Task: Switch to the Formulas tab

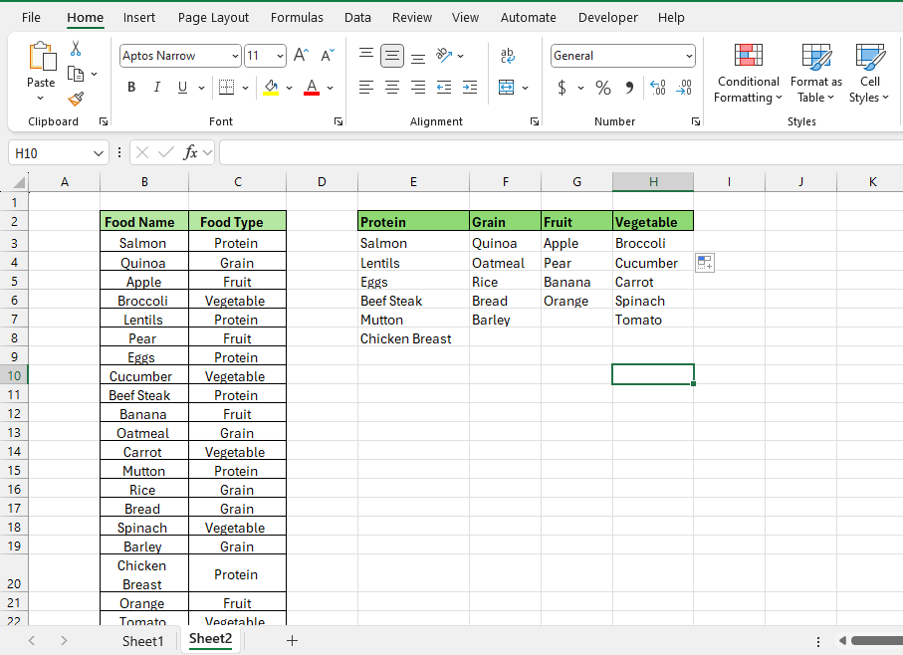Action: (297, 17)
